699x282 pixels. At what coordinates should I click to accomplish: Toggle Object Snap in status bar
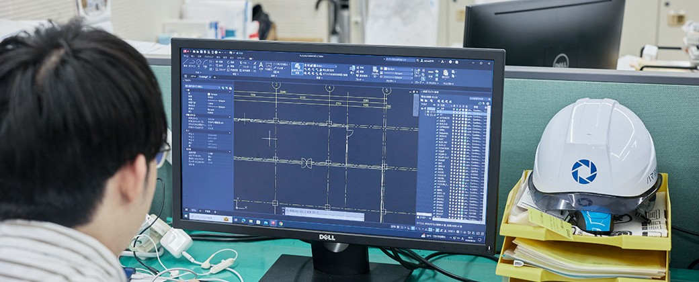tap(430, 230)
